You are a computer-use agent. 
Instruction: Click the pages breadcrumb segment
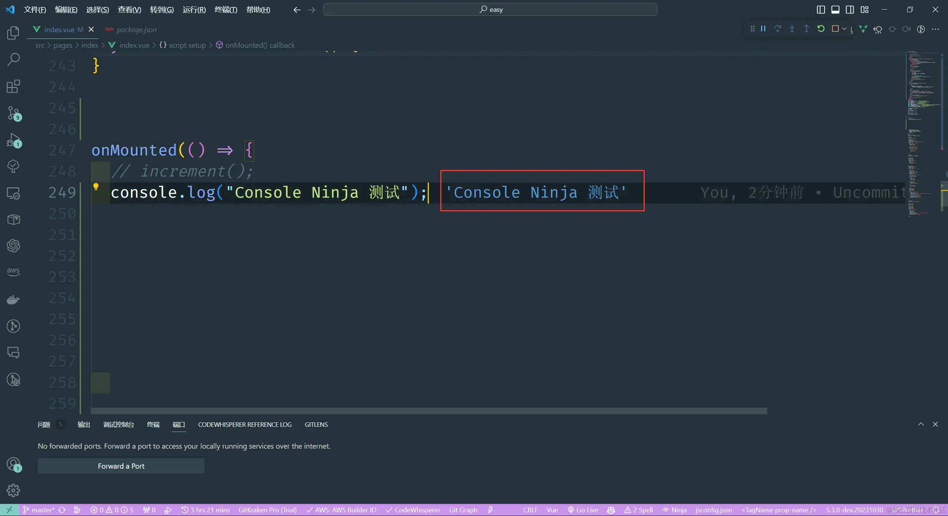[x=63, y=45]
